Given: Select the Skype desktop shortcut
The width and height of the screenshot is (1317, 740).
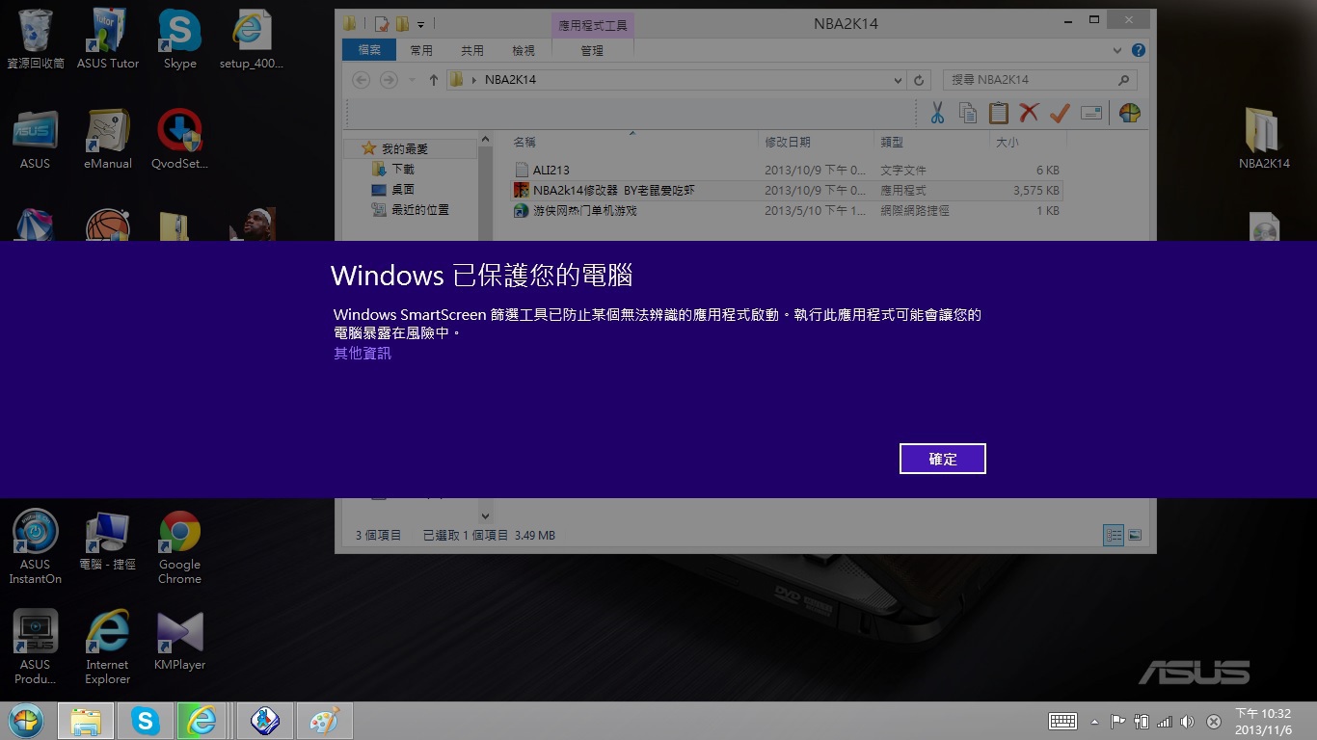Looking at the screenshot, I should (180, 39).
